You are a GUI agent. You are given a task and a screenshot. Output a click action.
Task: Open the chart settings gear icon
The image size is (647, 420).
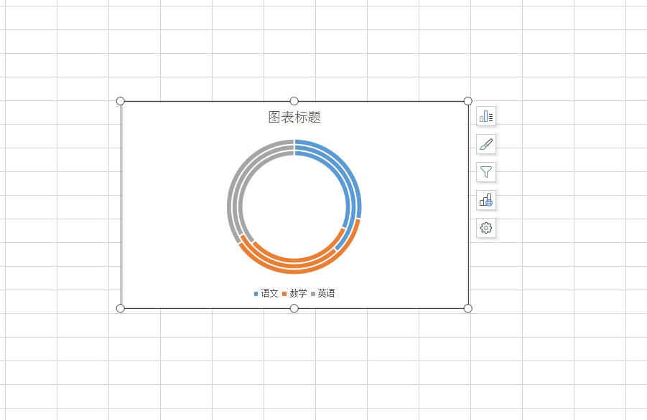[486, 228]
